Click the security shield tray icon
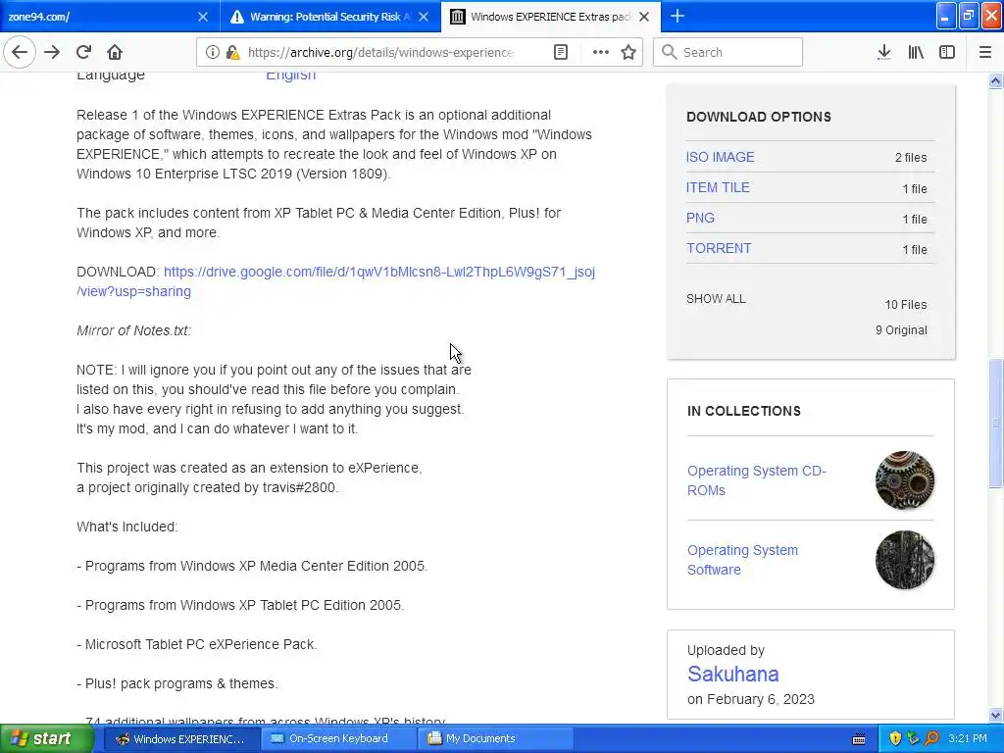Image resolution: width=1004 pixels, height=753 pixels. [894, 738]
